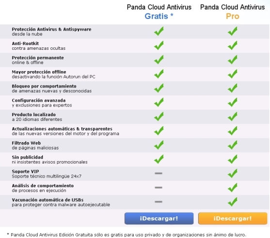The width and height of the screenshot is (270, 238).
Task: Select the blue Gratis * heading
Action: click(159, 16)
